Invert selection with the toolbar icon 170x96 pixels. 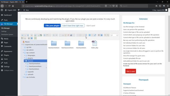click(95, 35)
